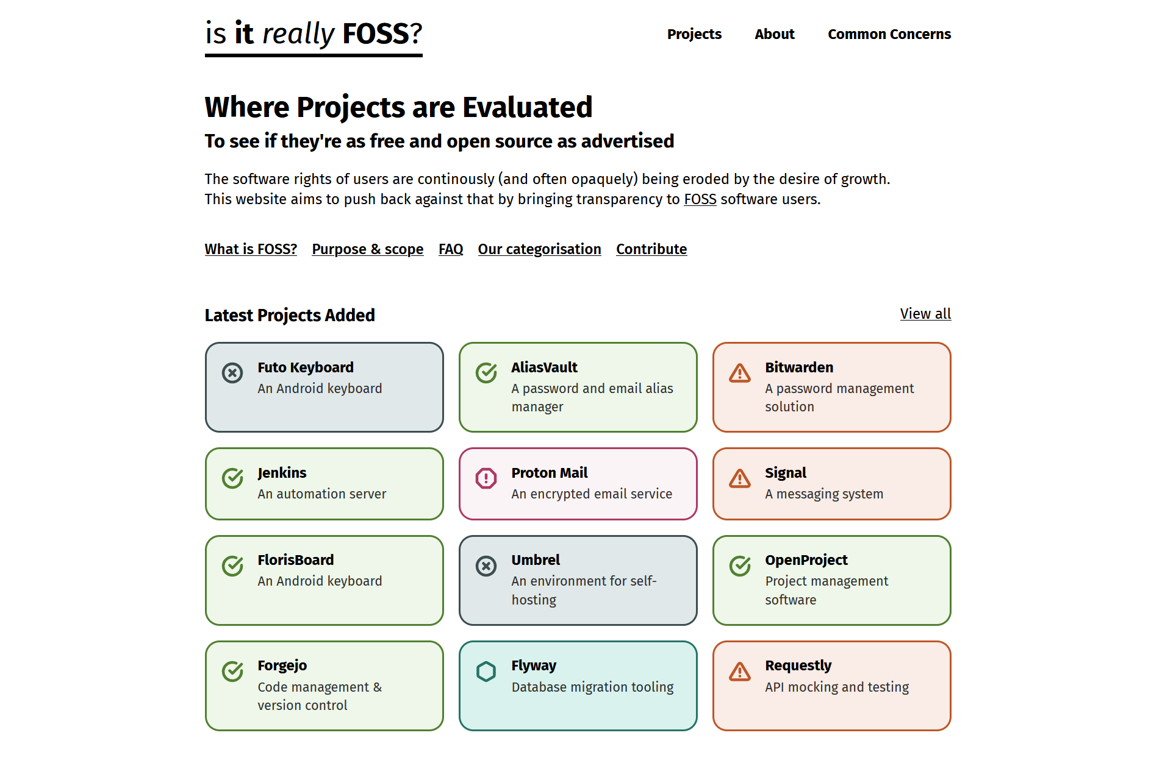This screenshot has width=1151, height=766.
Task: Open the 'What is FOSS?' link
Action: [251, 249]
